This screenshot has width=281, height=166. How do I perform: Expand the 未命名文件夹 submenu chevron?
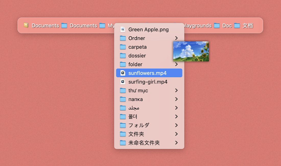176,143
